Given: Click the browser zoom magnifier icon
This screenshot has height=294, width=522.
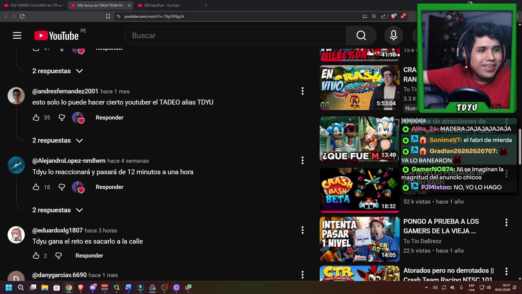Looking at the screenshot, I should click(374, 16).
